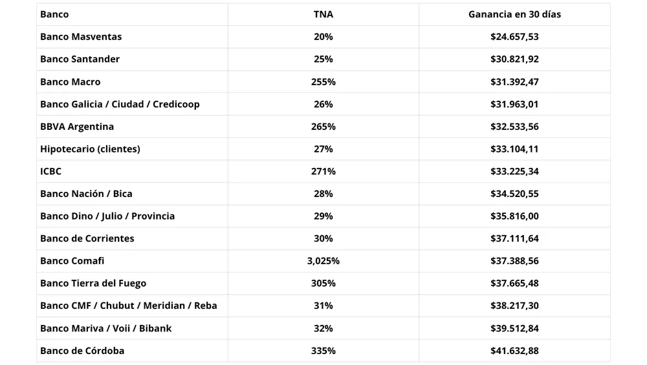Click the Banco Santander cell
The height and width of the screenshot is (365, 647).
[80, 59]
